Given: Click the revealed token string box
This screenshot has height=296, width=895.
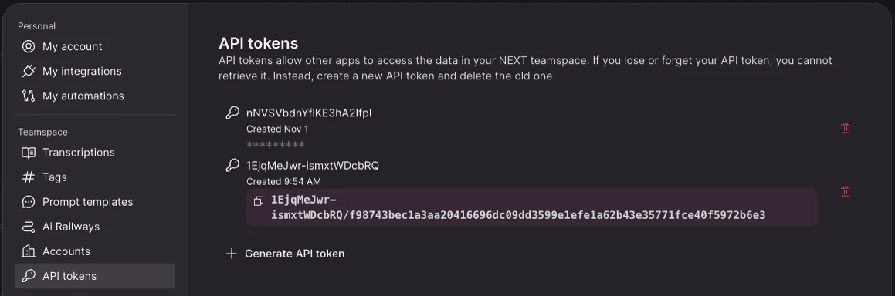Looking at the screenshot, I should 531,207.
